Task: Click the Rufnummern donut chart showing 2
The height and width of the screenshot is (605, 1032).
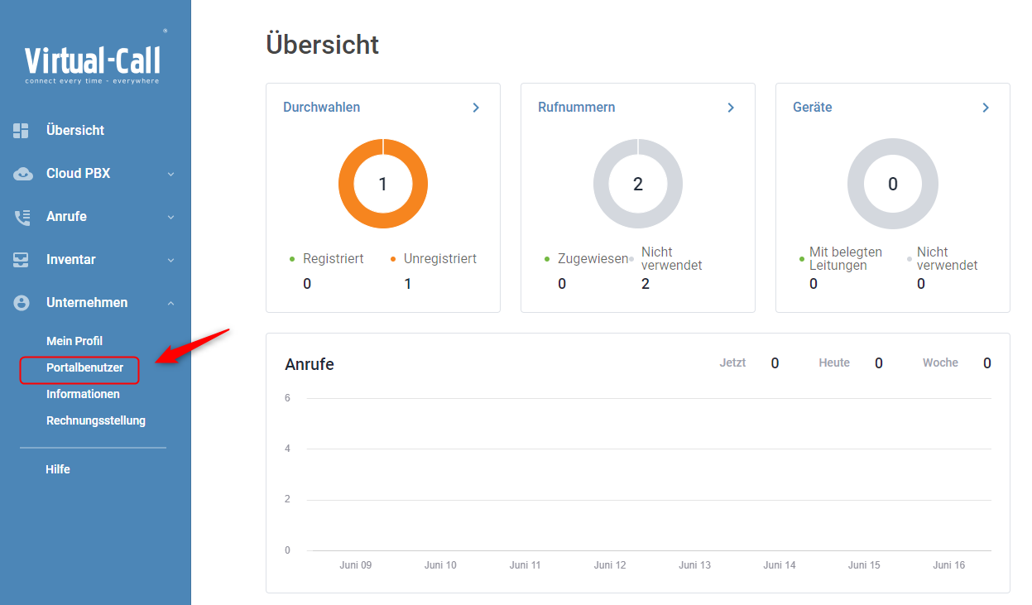Action: [x=638, y=184]
